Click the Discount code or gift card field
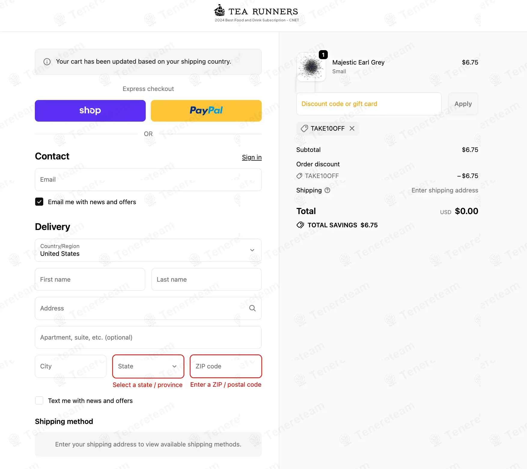 (369, 104)
